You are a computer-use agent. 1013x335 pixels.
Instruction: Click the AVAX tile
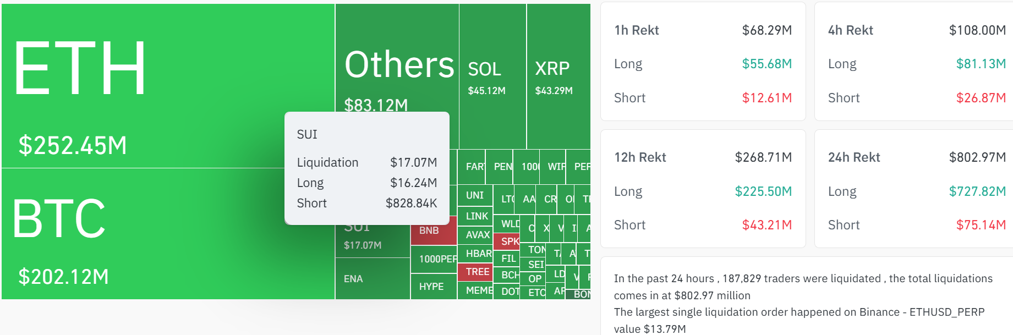click(475, 235)
